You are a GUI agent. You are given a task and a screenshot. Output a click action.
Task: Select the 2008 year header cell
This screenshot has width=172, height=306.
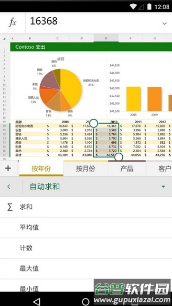(x=57, y=122)
